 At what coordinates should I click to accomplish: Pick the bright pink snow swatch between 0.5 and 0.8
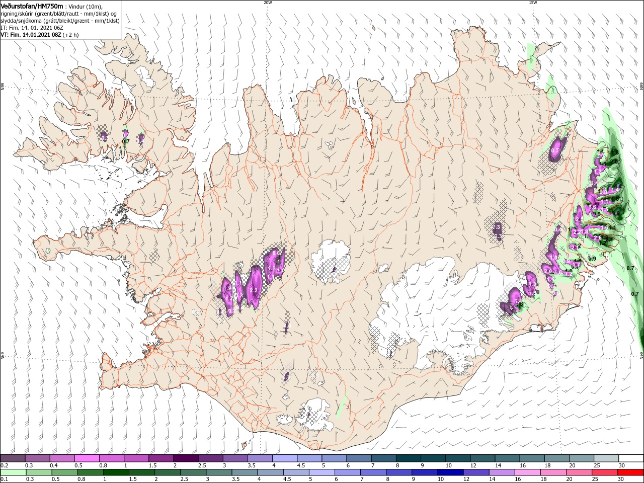87,458
